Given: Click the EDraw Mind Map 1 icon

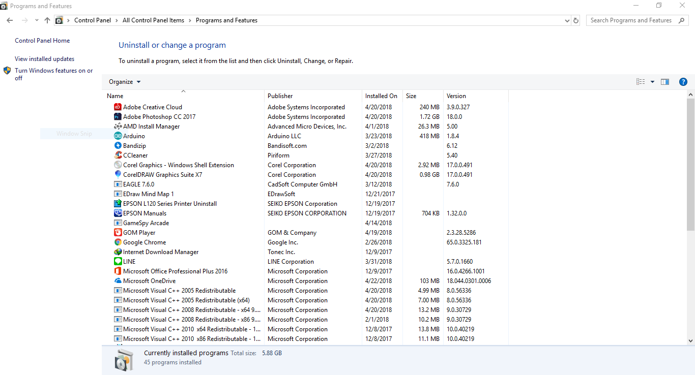Looking at the screenshot, I should pos(118,194).
